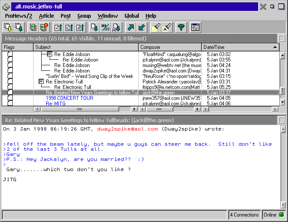288x222 pixels.
Task: Click the flag icon of the 1998 CONCERT TOUR row
Action: (x=10, y=98)
